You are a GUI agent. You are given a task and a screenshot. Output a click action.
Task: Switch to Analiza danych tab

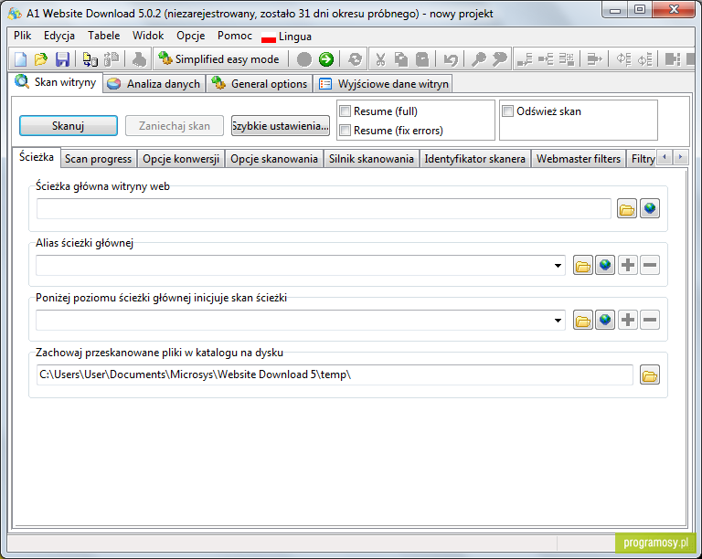(154, 84)
